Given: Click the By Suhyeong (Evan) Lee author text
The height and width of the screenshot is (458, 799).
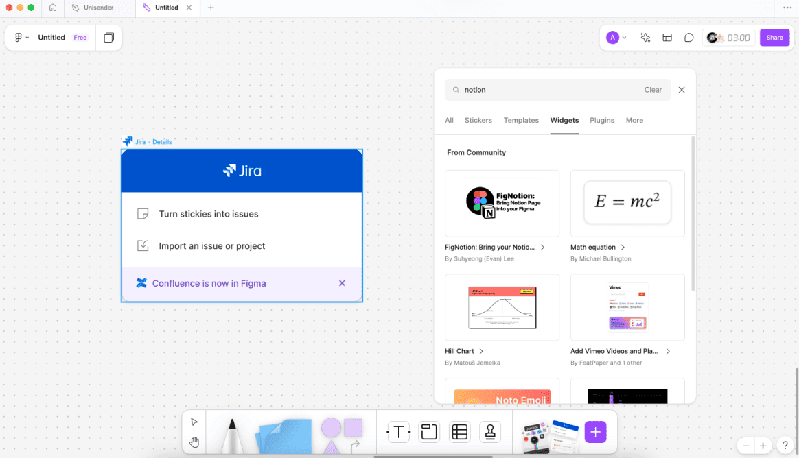Looking at the screenshot, I should click(479, 259).
